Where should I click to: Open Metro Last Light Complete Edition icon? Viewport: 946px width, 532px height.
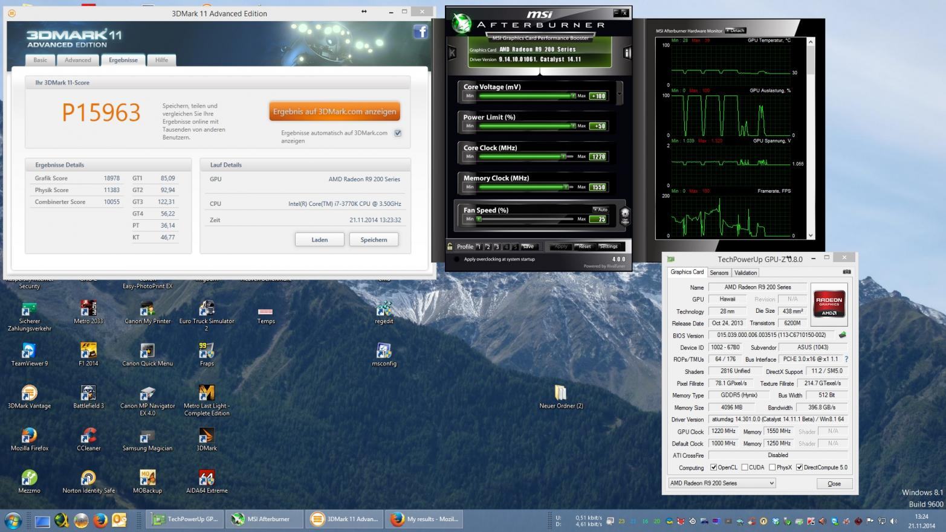tap(207, 400)
